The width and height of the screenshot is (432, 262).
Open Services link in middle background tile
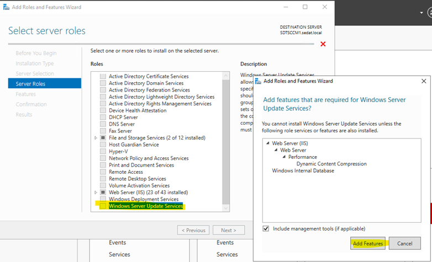coord(227,254)
